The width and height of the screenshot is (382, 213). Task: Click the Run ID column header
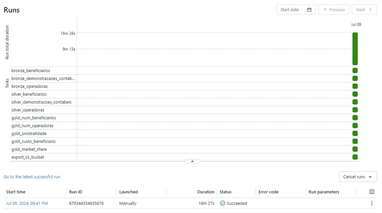point(75,192)
